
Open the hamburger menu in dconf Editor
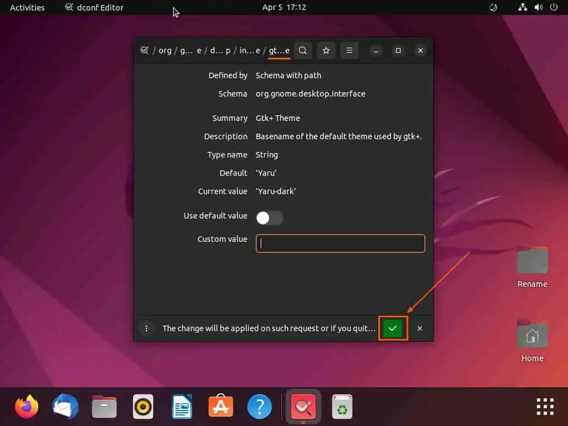[x=349, y=50]
